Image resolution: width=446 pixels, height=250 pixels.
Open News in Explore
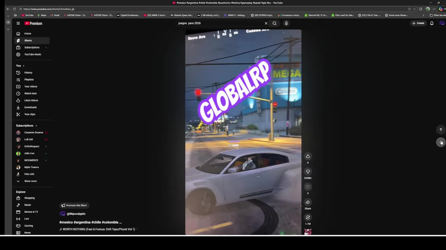32,233
